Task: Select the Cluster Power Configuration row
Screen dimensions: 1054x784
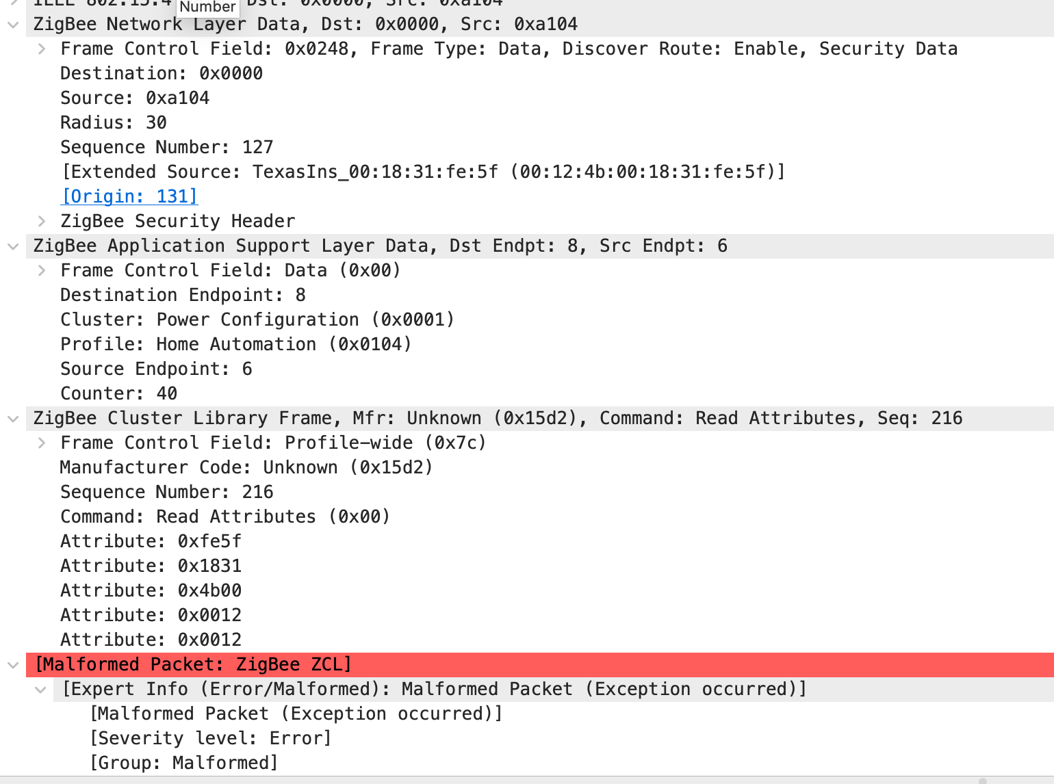Action: [x=257, y=319]
